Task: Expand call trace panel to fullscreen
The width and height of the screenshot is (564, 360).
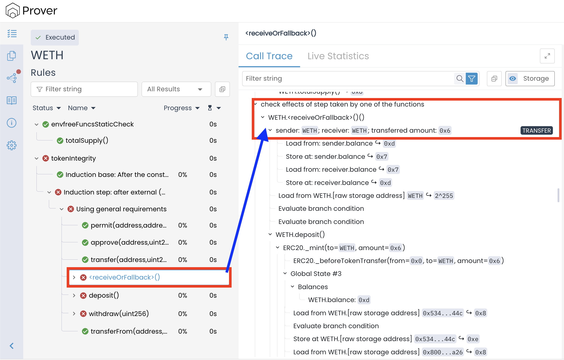Action: click(x=547, y=56)
